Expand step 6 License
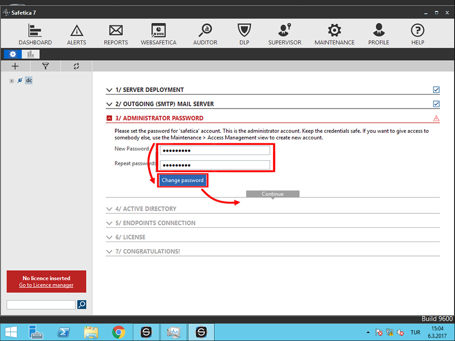The width and height of the screenshot is (455, 341). (109, 237)
